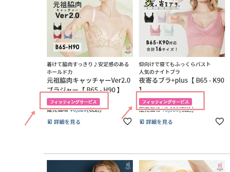Open 詳細を見る link for 夜寄るブラ+plus
The width and height of the screenshot is (230, 172).
pos(159,122)
